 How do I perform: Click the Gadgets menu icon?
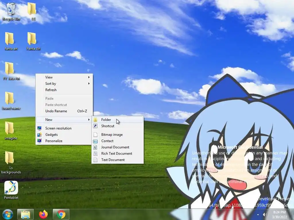[39, 135]
